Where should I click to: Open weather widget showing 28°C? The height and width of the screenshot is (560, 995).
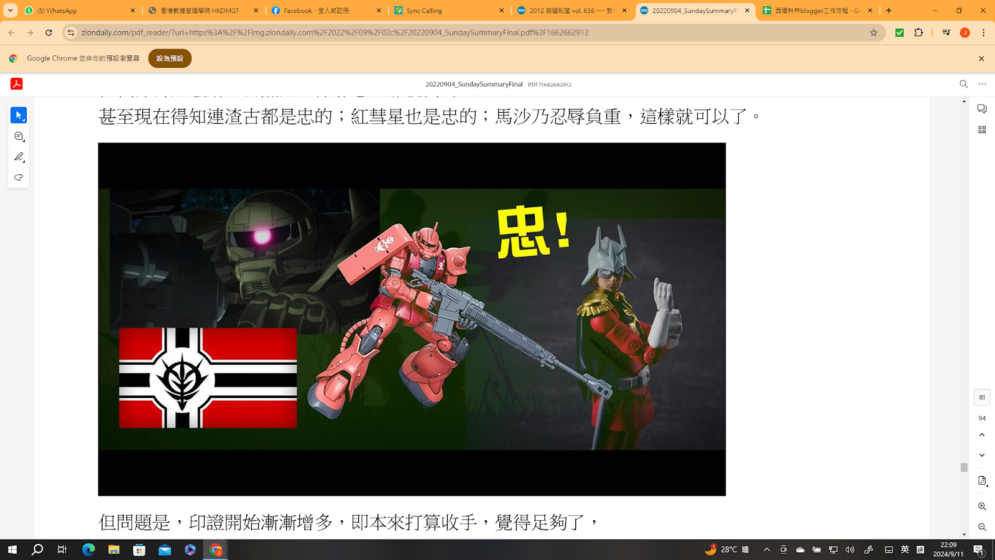pyautogui.click(x=726, y=549)
